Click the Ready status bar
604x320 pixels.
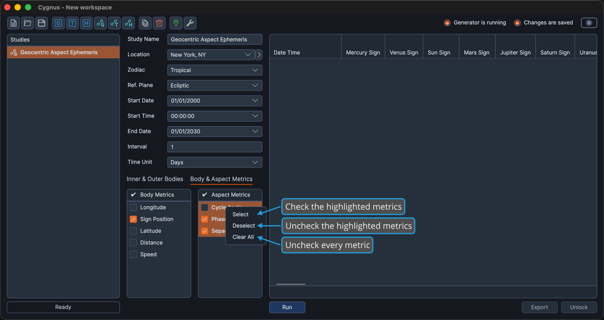click(x=63, y=307)
